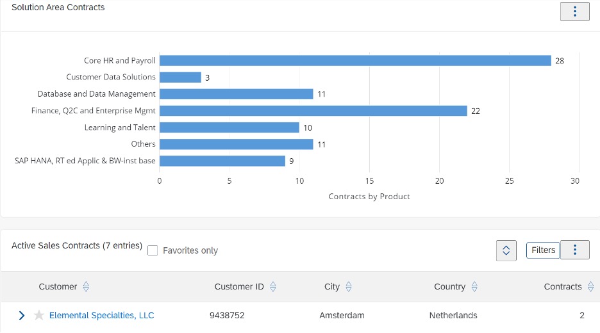Screen dimensions: 600x333
Task: Select the Database and Data Management bar
Action: tap(237, 94)
